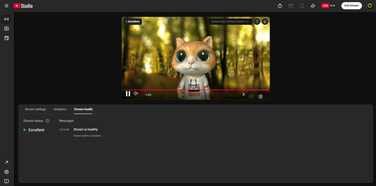The width and height of the screenshot is (376, 186).
Task: Unmute the video player audio
Action: [136, 93]
